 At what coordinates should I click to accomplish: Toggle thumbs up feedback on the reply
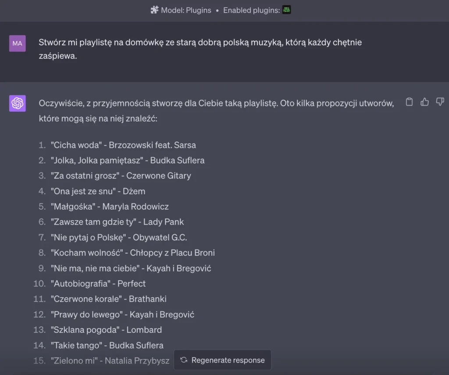pyautogui.click(x=424, y=101)
